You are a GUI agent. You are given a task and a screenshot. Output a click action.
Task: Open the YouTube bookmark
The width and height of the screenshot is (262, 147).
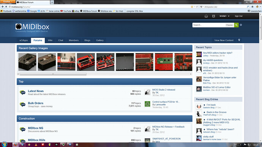coord(66,11)
